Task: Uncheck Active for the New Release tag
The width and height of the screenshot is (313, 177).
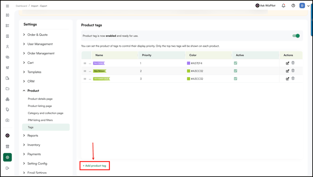Action: pyautogui.click(x=235, y=71)
